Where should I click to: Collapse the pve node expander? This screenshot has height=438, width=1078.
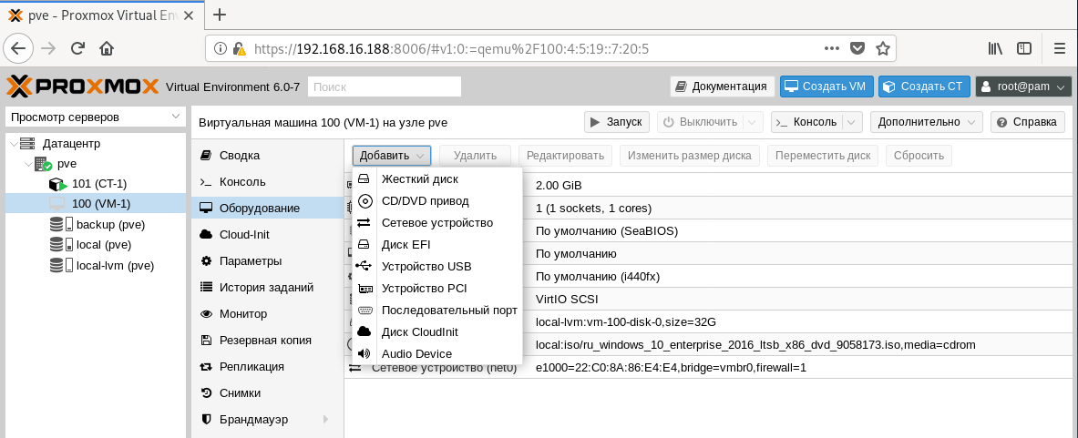pyautogui.click(x=27, y=165)
